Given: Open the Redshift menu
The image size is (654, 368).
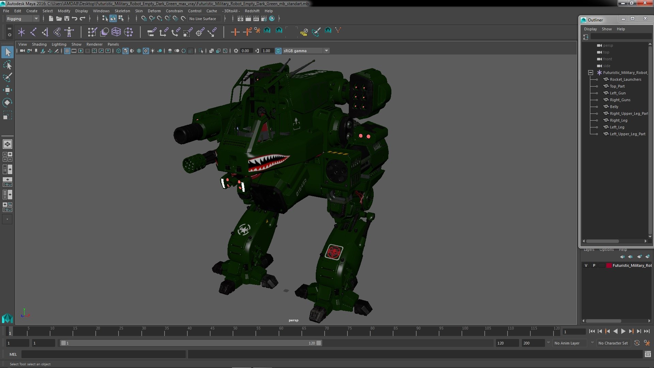Looking at the screenshot, I should click(252, 11).
